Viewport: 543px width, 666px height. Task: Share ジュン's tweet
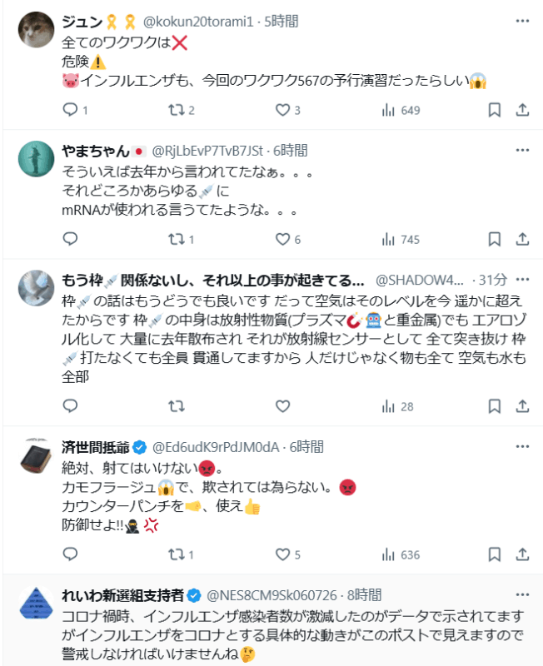pyautogui.click(x=522, y=110)
